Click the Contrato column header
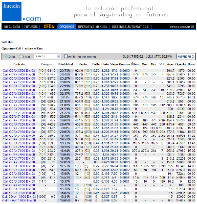Image resolution: width=197 pixels, height=204 pixels. (x=19, y=64)
